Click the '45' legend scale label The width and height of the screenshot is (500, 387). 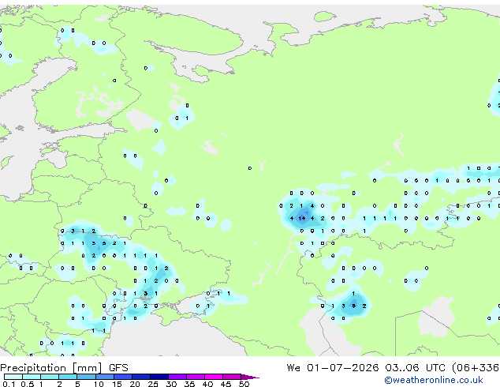point(226,384)
